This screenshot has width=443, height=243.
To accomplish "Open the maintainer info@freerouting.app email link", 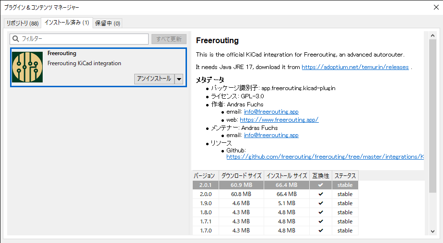I will tap(271, 135).
